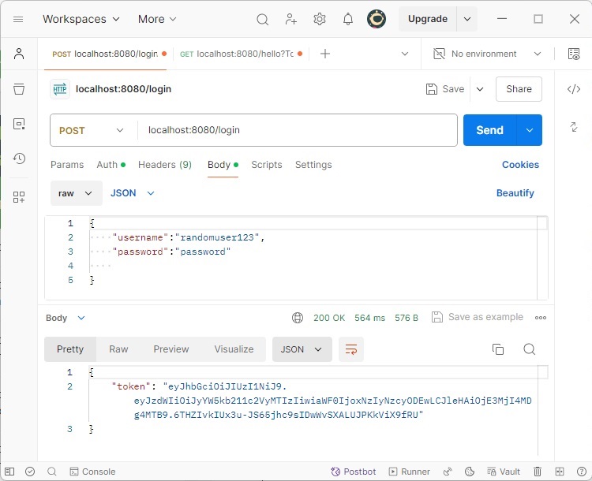Expand the POST method dropdown

tap(92, 131)
